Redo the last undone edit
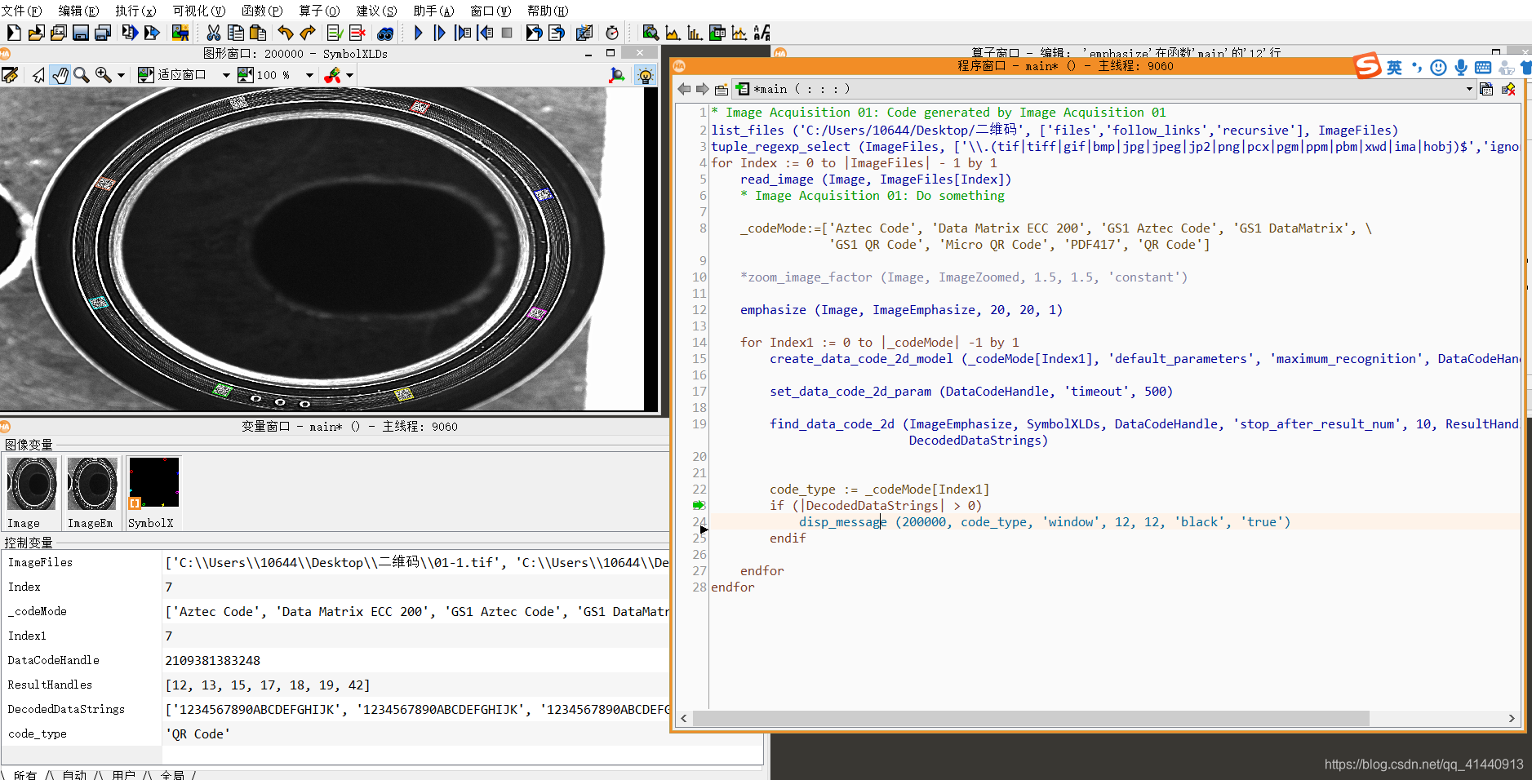Screen dimensions: 1532x780 (x=308, y=33)
